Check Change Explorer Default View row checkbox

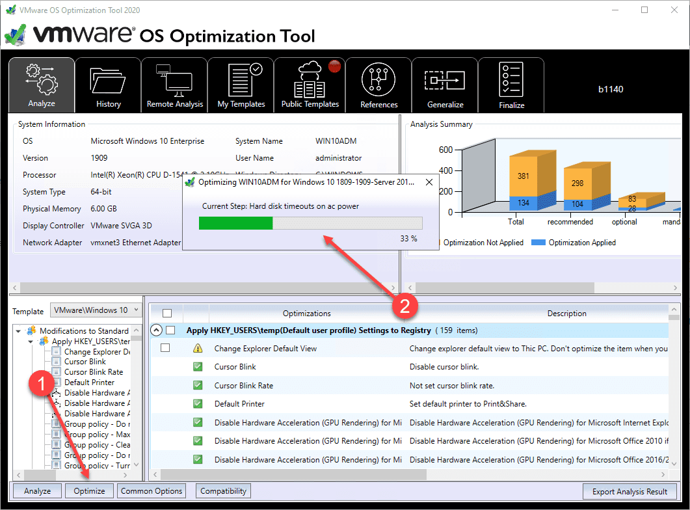click(165, 348)
